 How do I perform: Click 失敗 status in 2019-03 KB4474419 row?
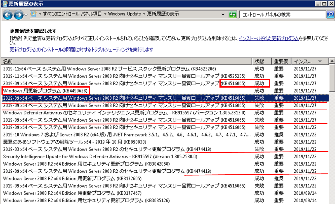click(259, 149)
